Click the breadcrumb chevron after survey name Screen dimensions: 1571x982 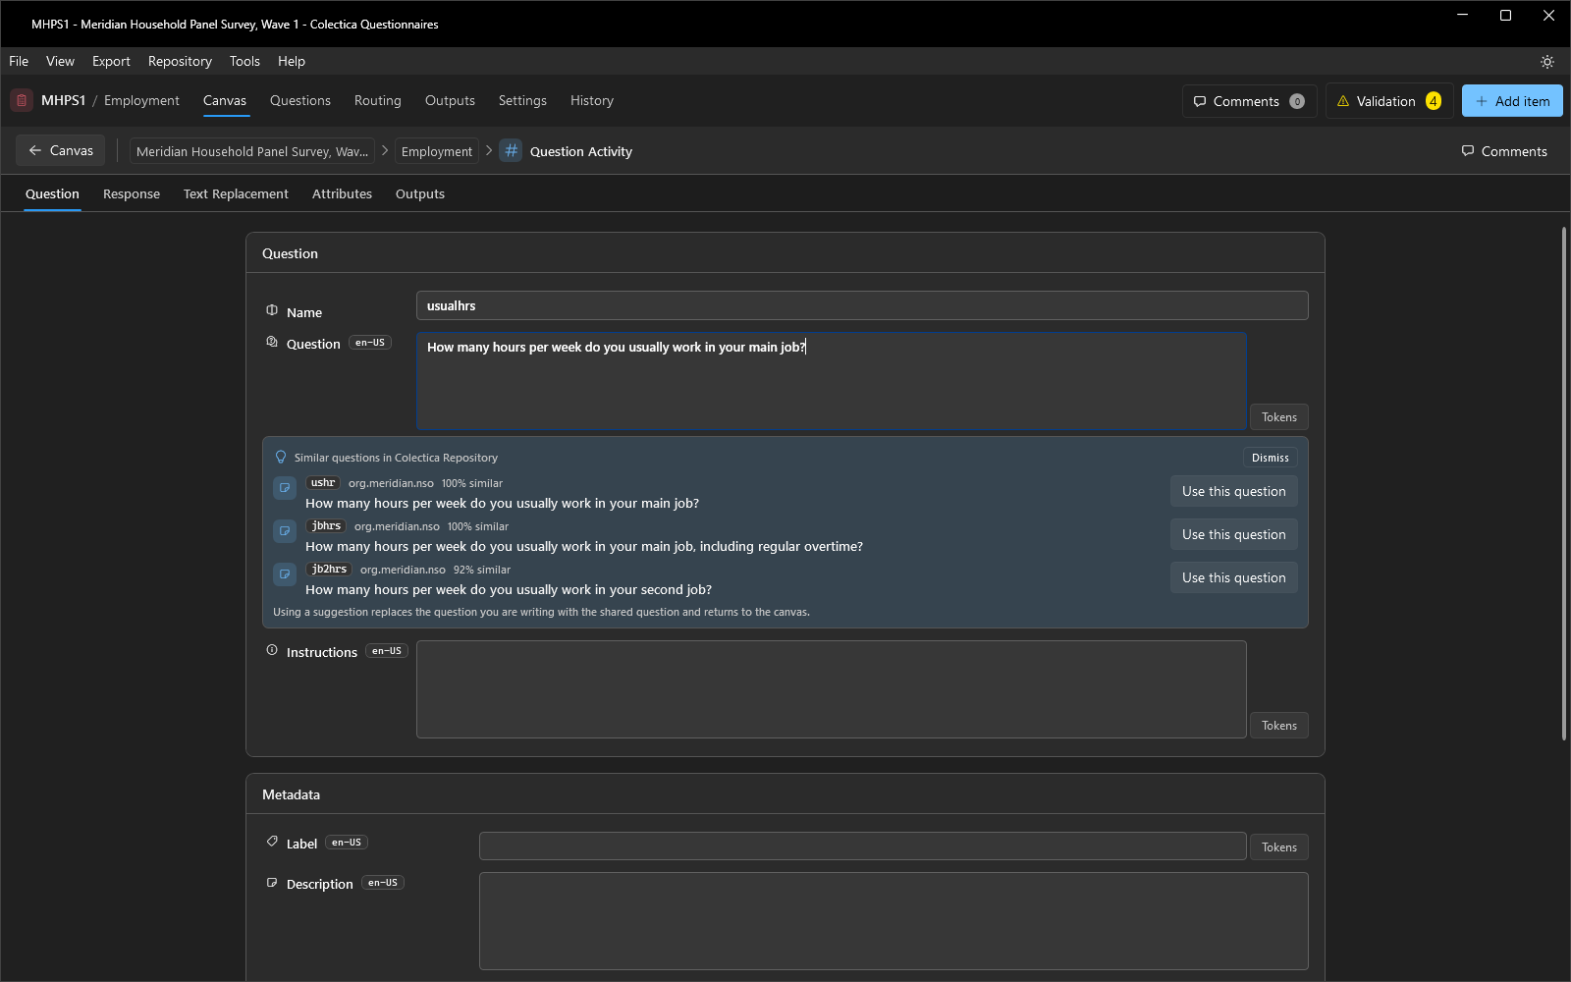[x=385, y=150]
